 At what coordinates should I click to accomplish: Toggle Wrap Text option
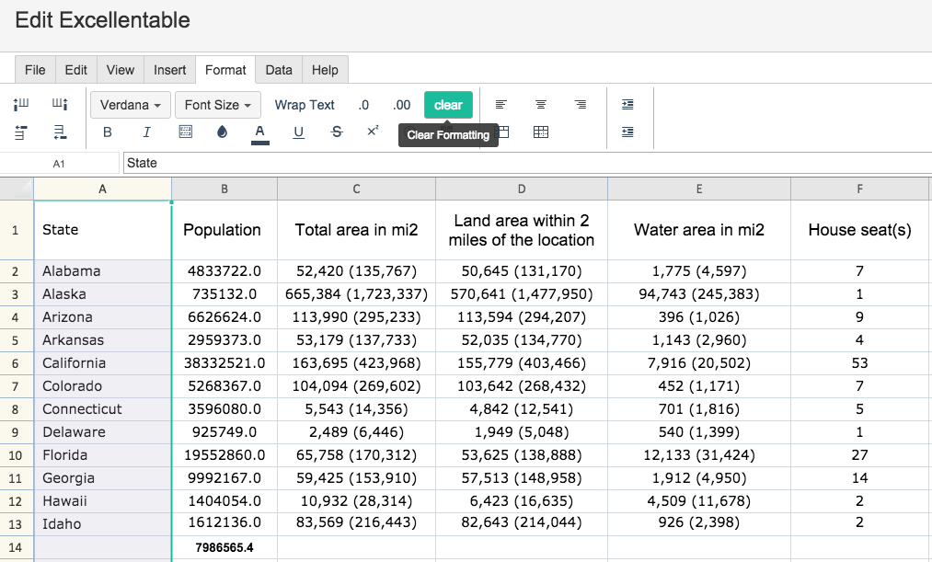pyautogui.click(x=305, y=105)
